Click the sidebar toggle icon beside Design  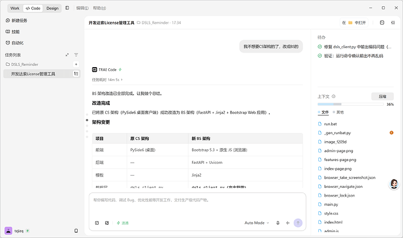(67, 8)
